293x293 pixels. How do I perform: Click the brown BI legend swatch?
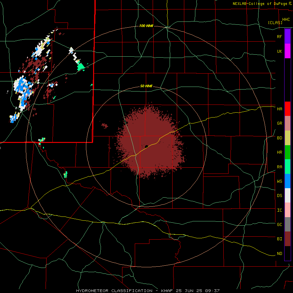click(287, 239)
